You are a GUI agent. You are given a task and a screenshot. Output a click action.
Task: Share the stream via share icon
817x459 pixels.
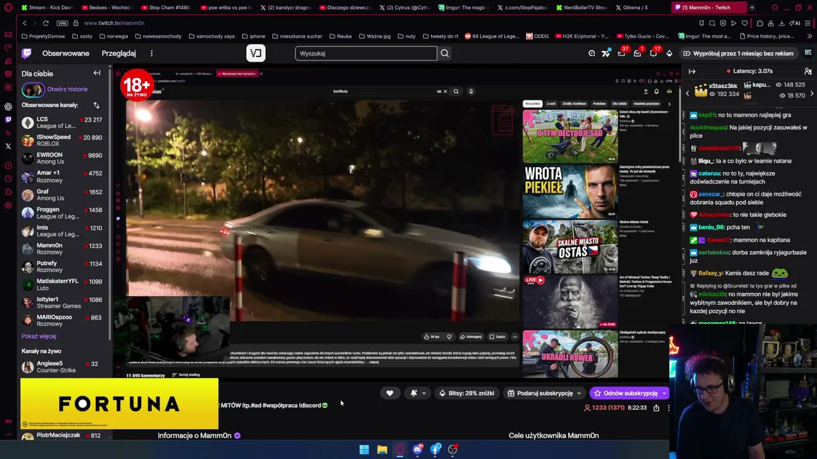[x=656, y=408]
